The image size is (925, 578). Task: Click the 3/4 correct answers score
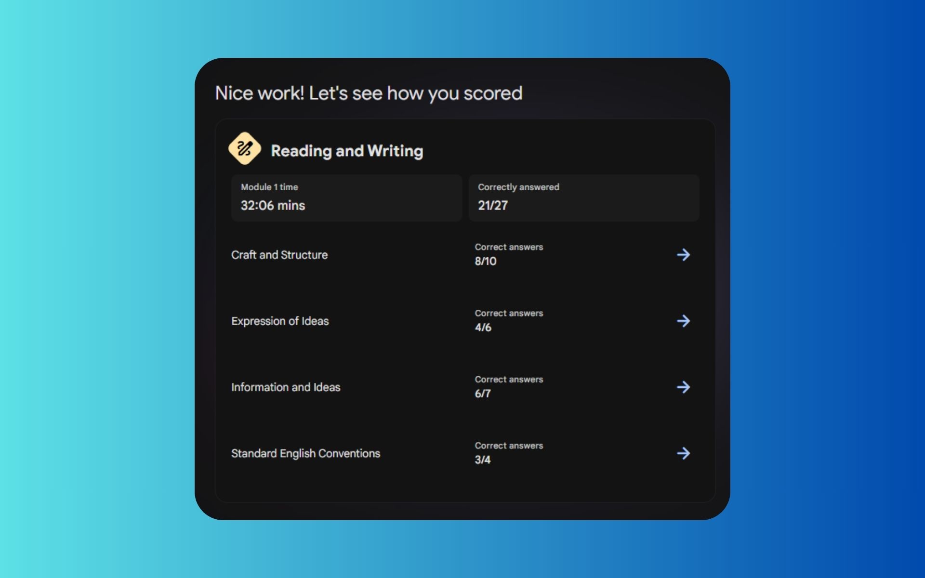(482, 460)
